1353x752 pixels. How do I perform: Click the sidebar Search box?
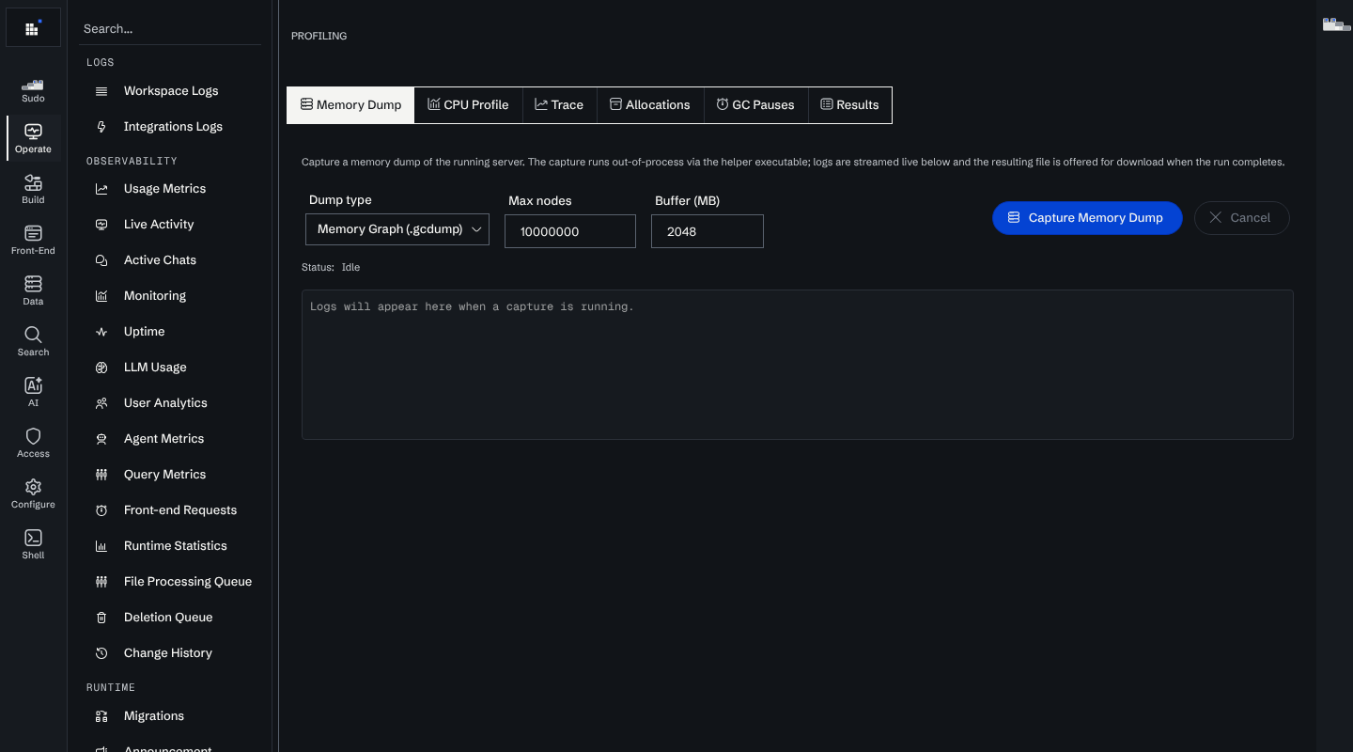click(170, 29)
